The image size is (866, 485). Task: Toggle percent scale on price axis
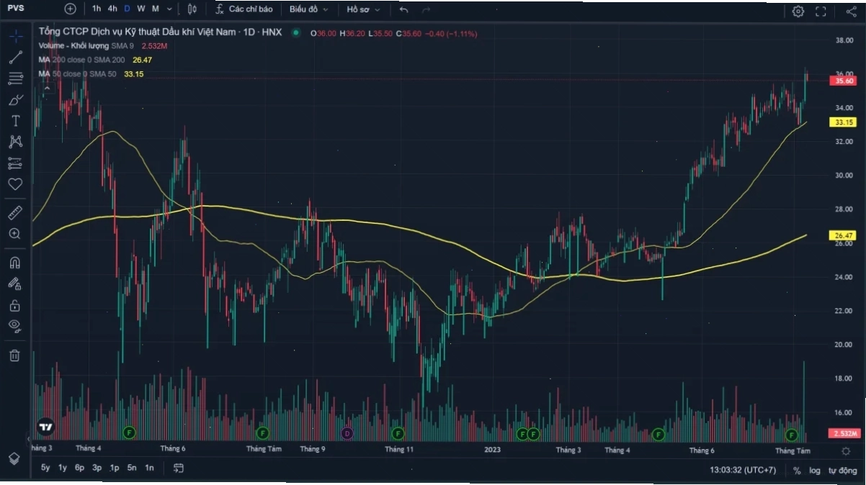point(797,471)
